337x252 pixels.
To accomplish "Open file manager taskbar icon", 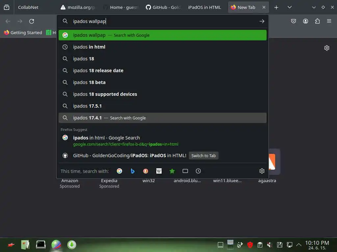I will tap(25, 245).
